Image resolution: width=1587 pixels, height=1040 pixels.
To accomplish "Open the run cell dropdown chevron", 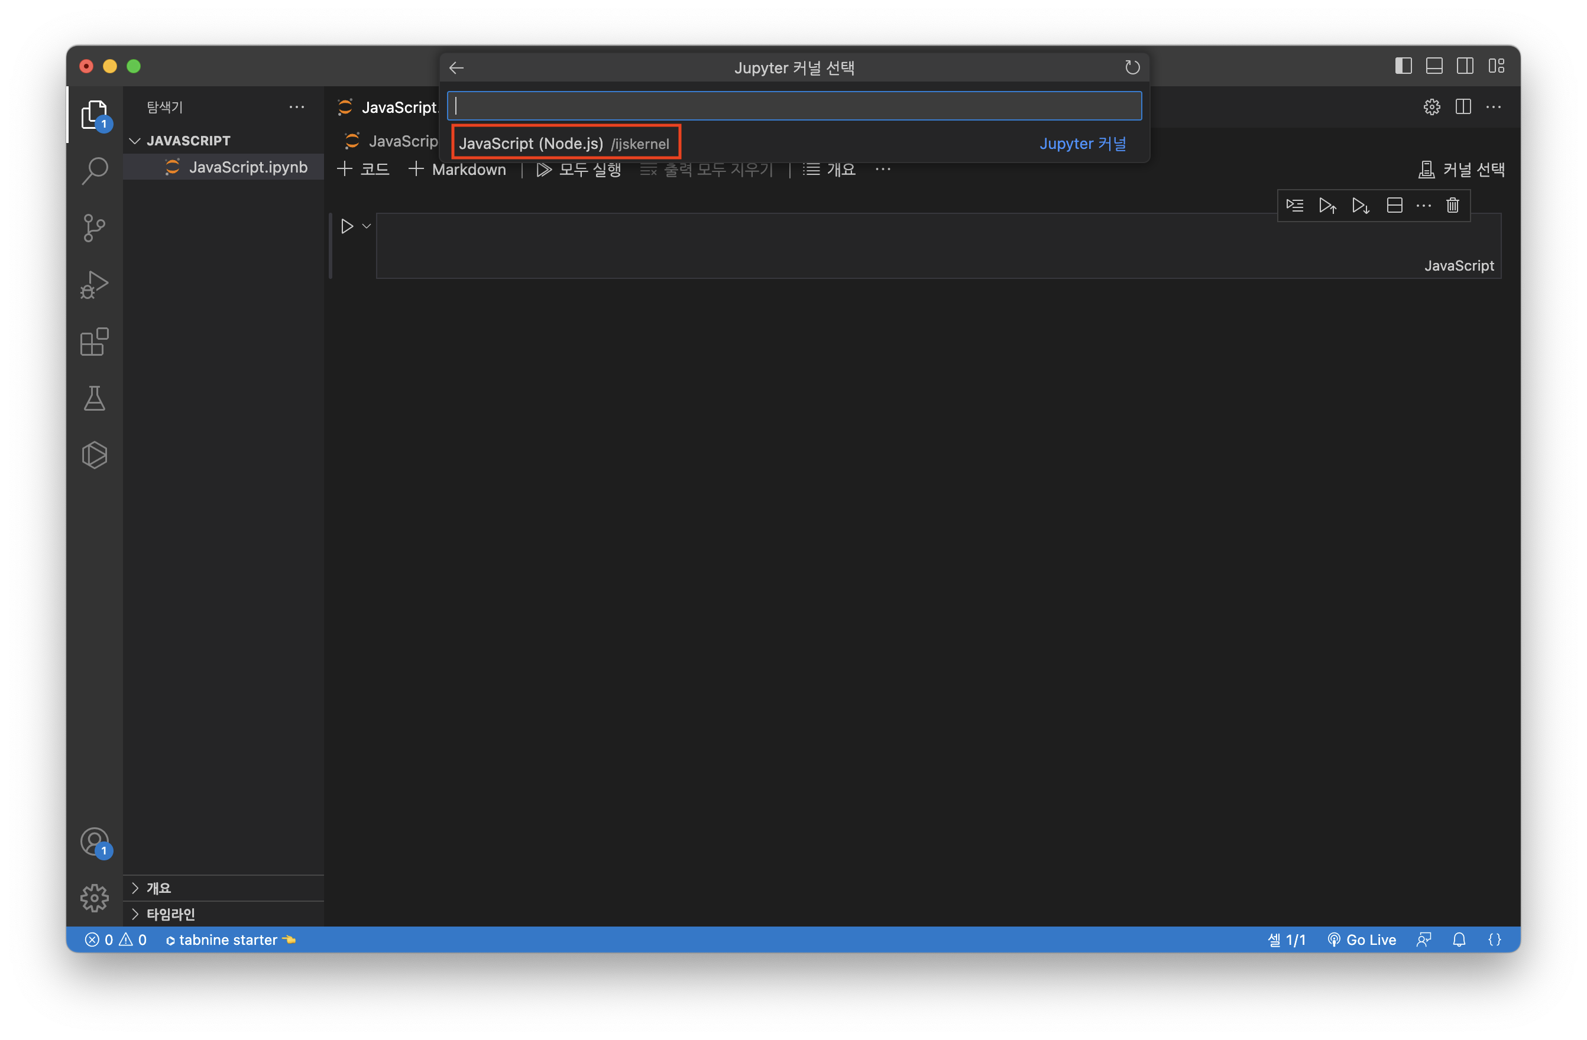I will (367, 226).
